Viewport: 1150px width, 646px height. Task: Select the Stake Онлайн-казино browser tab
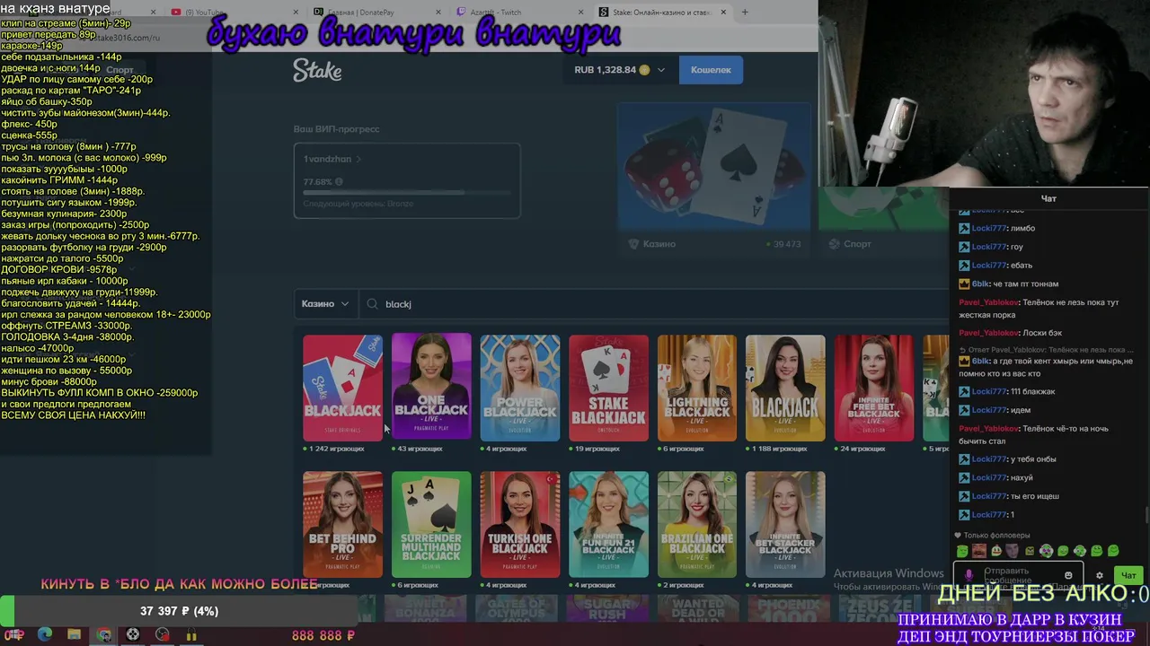pos(665,13)
